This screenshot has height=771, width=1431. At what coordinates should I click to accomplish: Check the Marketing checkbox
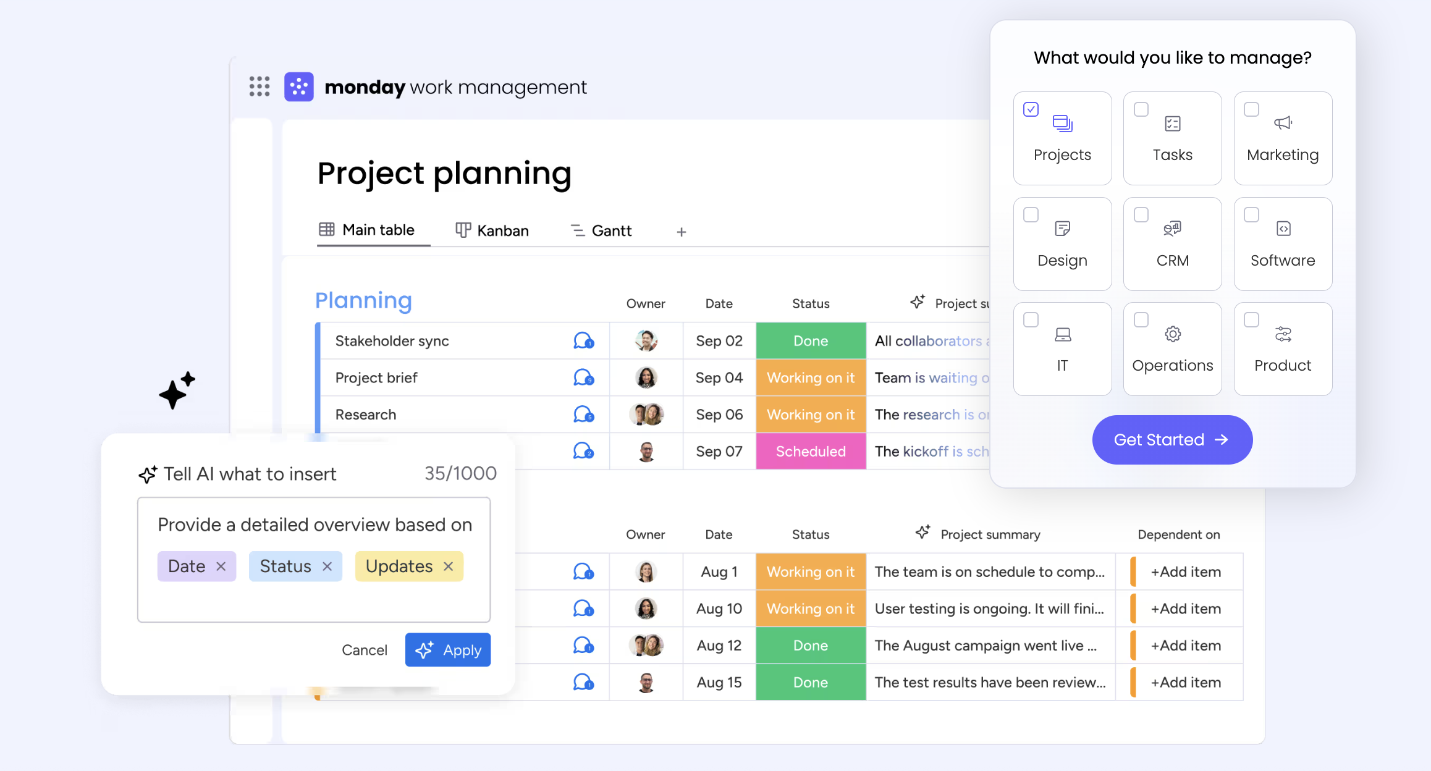pos(1251,109)
